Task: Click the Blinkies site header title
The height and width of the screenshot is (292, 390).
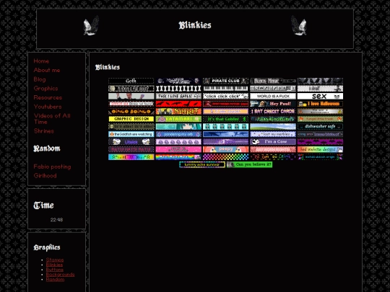Action: coord(195,25)
